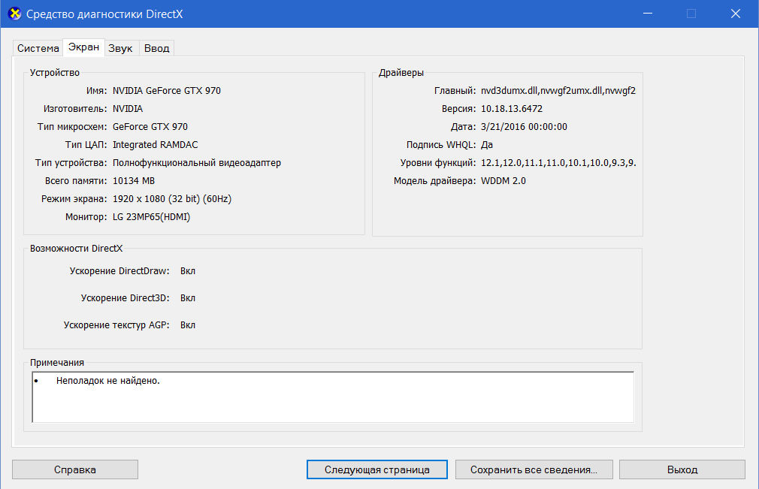Click the Неполадок не найдено note text
Screen dimensions: 759x489
click(x=108, y=381)
